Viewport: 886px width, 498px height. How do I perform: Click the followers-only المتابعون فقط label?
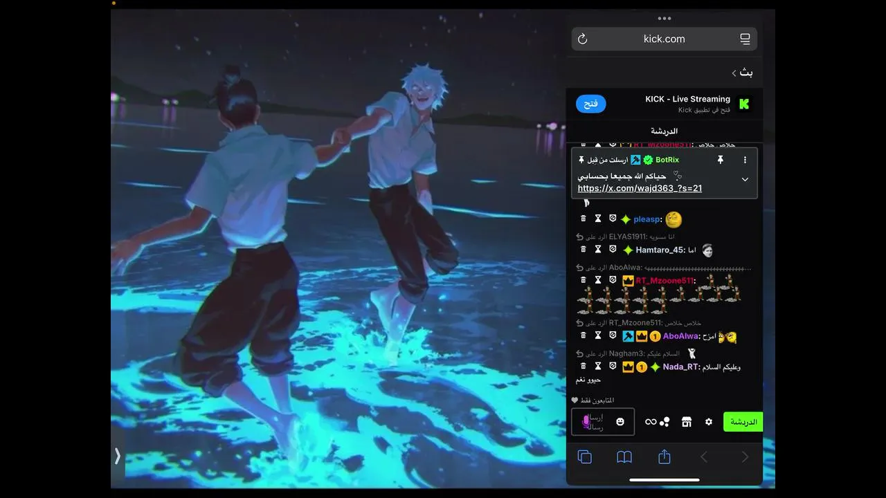point(593,400)
